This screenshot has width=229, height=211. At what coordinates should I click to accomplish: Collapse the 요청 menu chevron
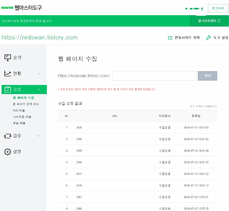coord(39,89)
